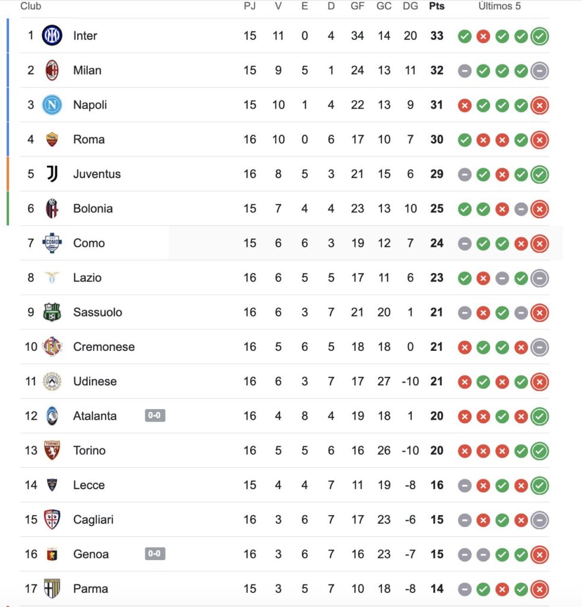Click the Como club badge
582x607 pixels.
click(x=52, y=243)
